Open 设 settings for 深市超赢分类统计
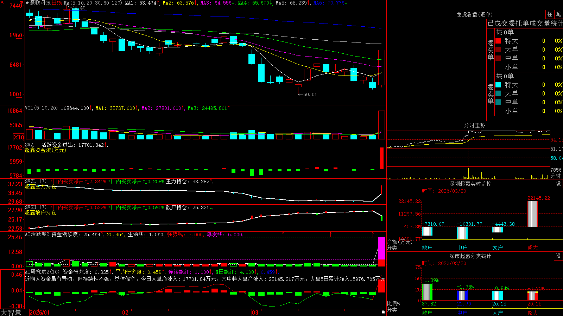The image size is (563, 316). point(558,256)
